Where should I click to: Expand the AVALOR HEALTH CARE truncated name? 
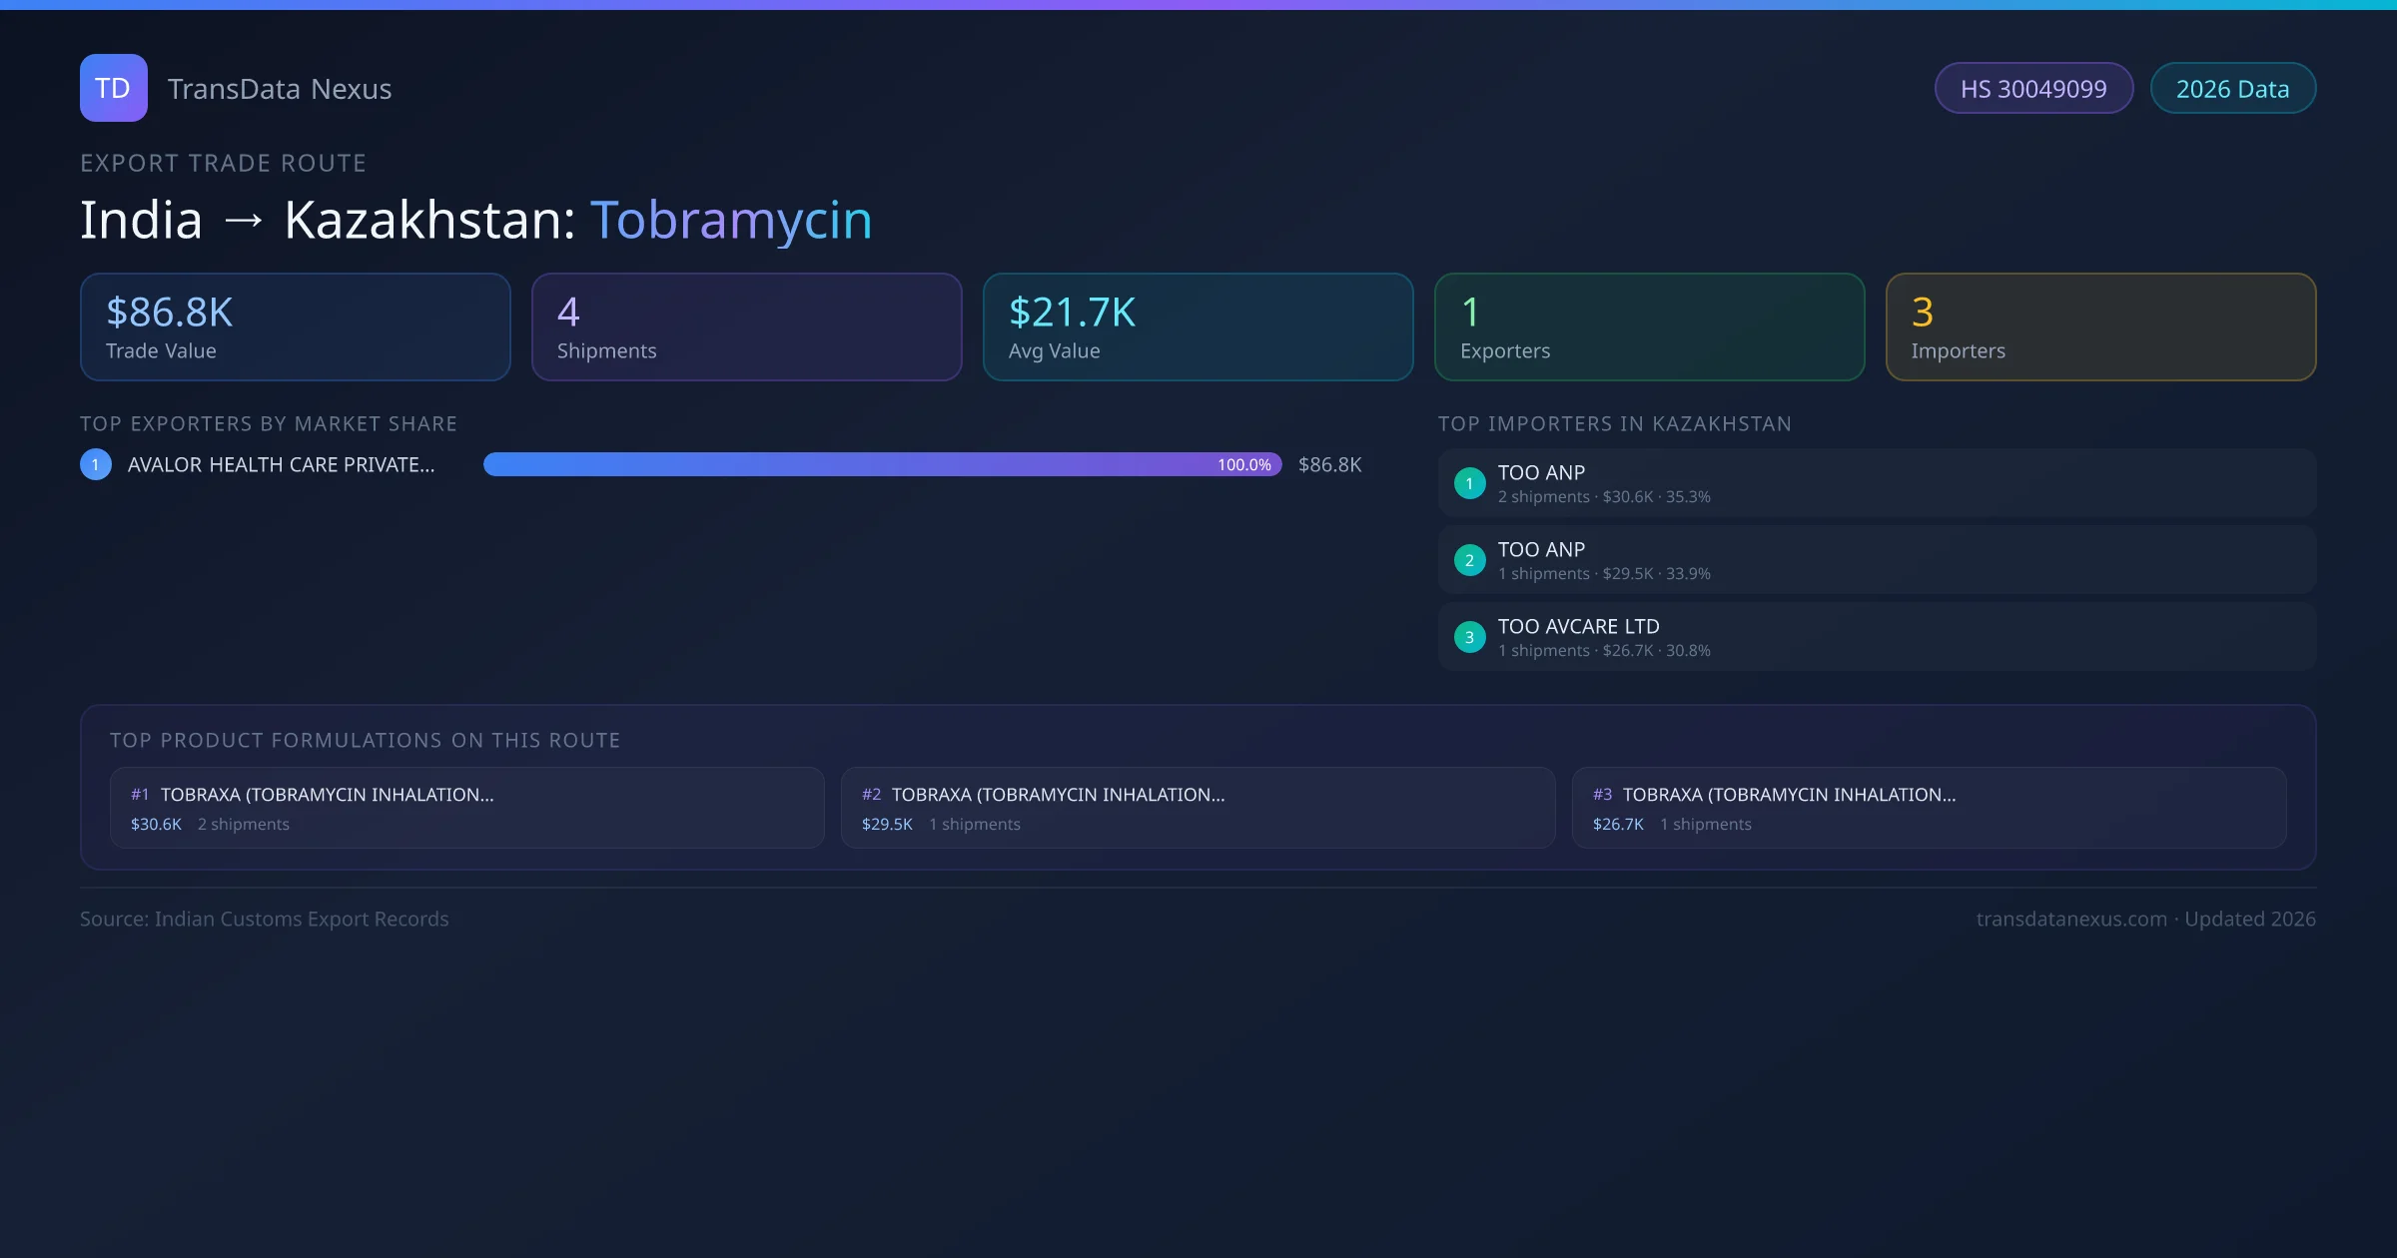pyautogui.click(x=281, y=463)
